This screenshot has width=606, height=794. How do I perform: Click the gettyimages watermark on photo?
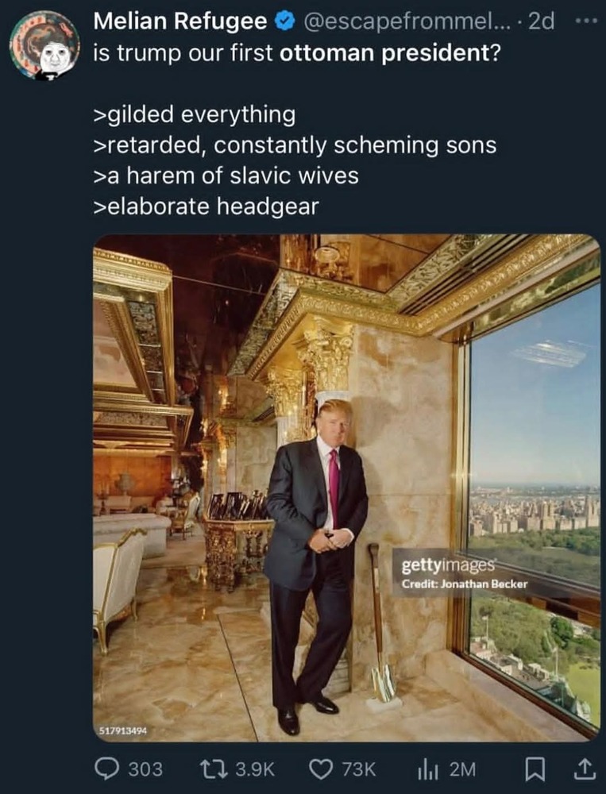449,567
